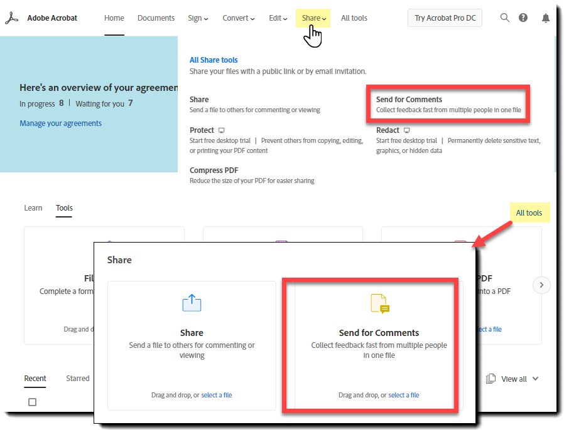
Task: Click the View all documents icon
Action: tap(491, 379)
